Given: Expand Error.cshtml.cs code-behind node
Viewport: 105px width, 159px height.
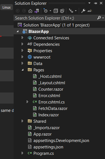Looking at the screenshot, I should pos(27,102).
